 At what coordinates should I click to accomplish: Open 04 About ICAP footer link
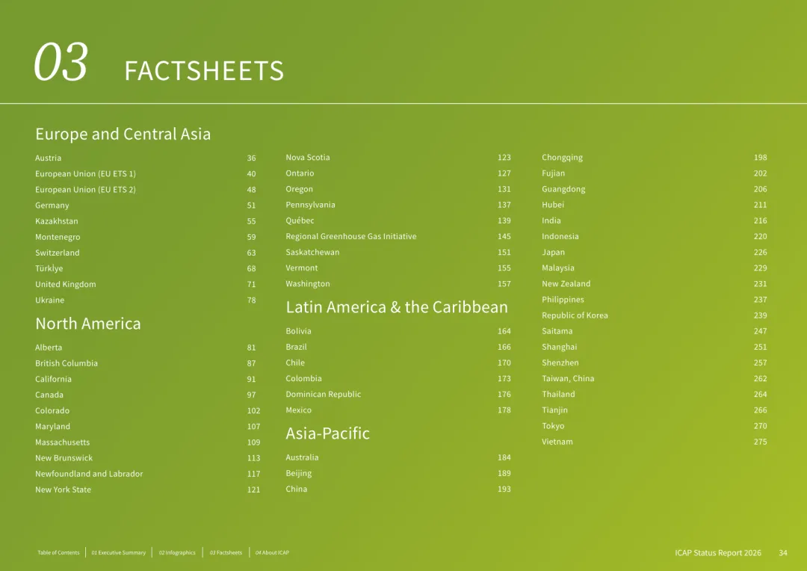[x=272, y=552]
